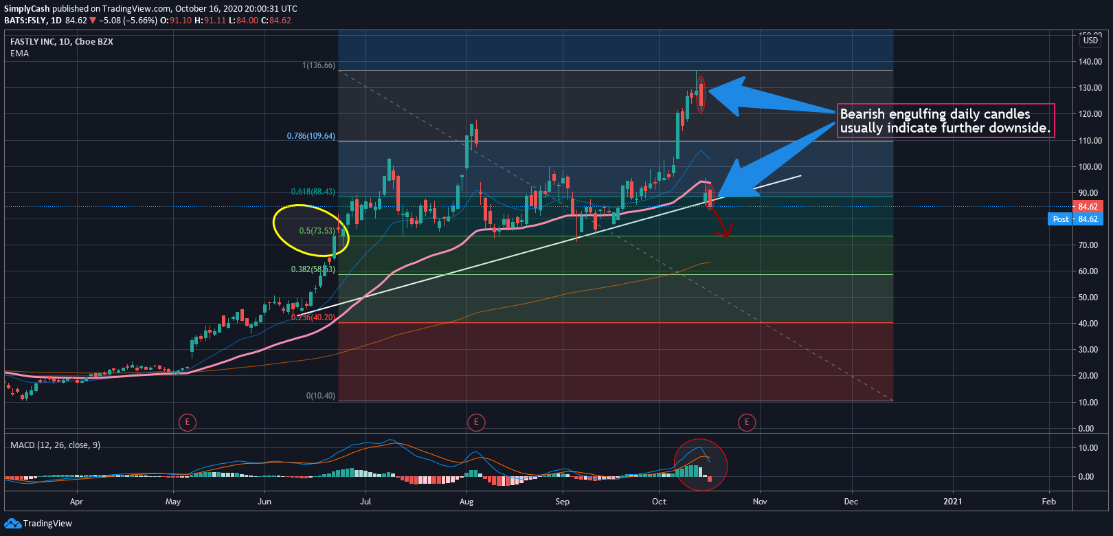
Task: Select the BATS:FSLY, 1D symbol text
Action: [x=33, y=21]
